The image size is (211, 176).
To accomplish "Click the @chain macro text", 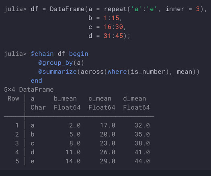I will (42, 54).
